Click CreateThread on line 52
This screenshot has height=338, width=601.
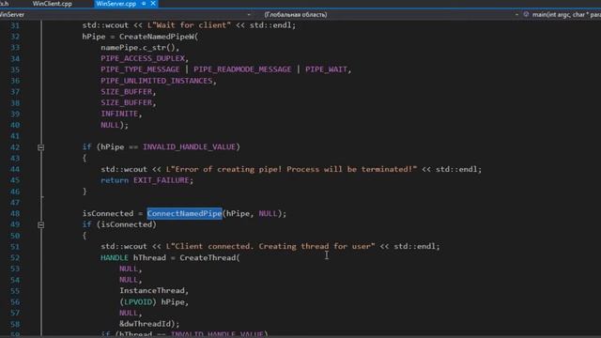[x=208, y=258]
